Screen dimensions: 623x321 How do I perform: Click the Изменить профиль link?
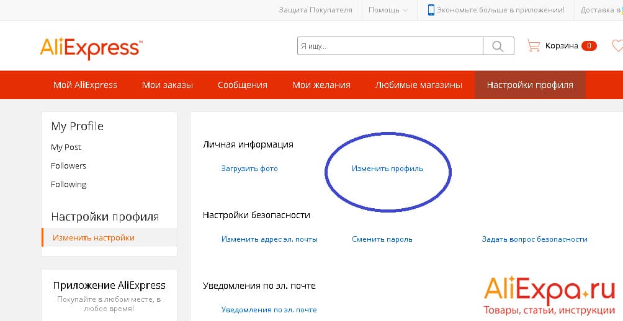(387, 169)
